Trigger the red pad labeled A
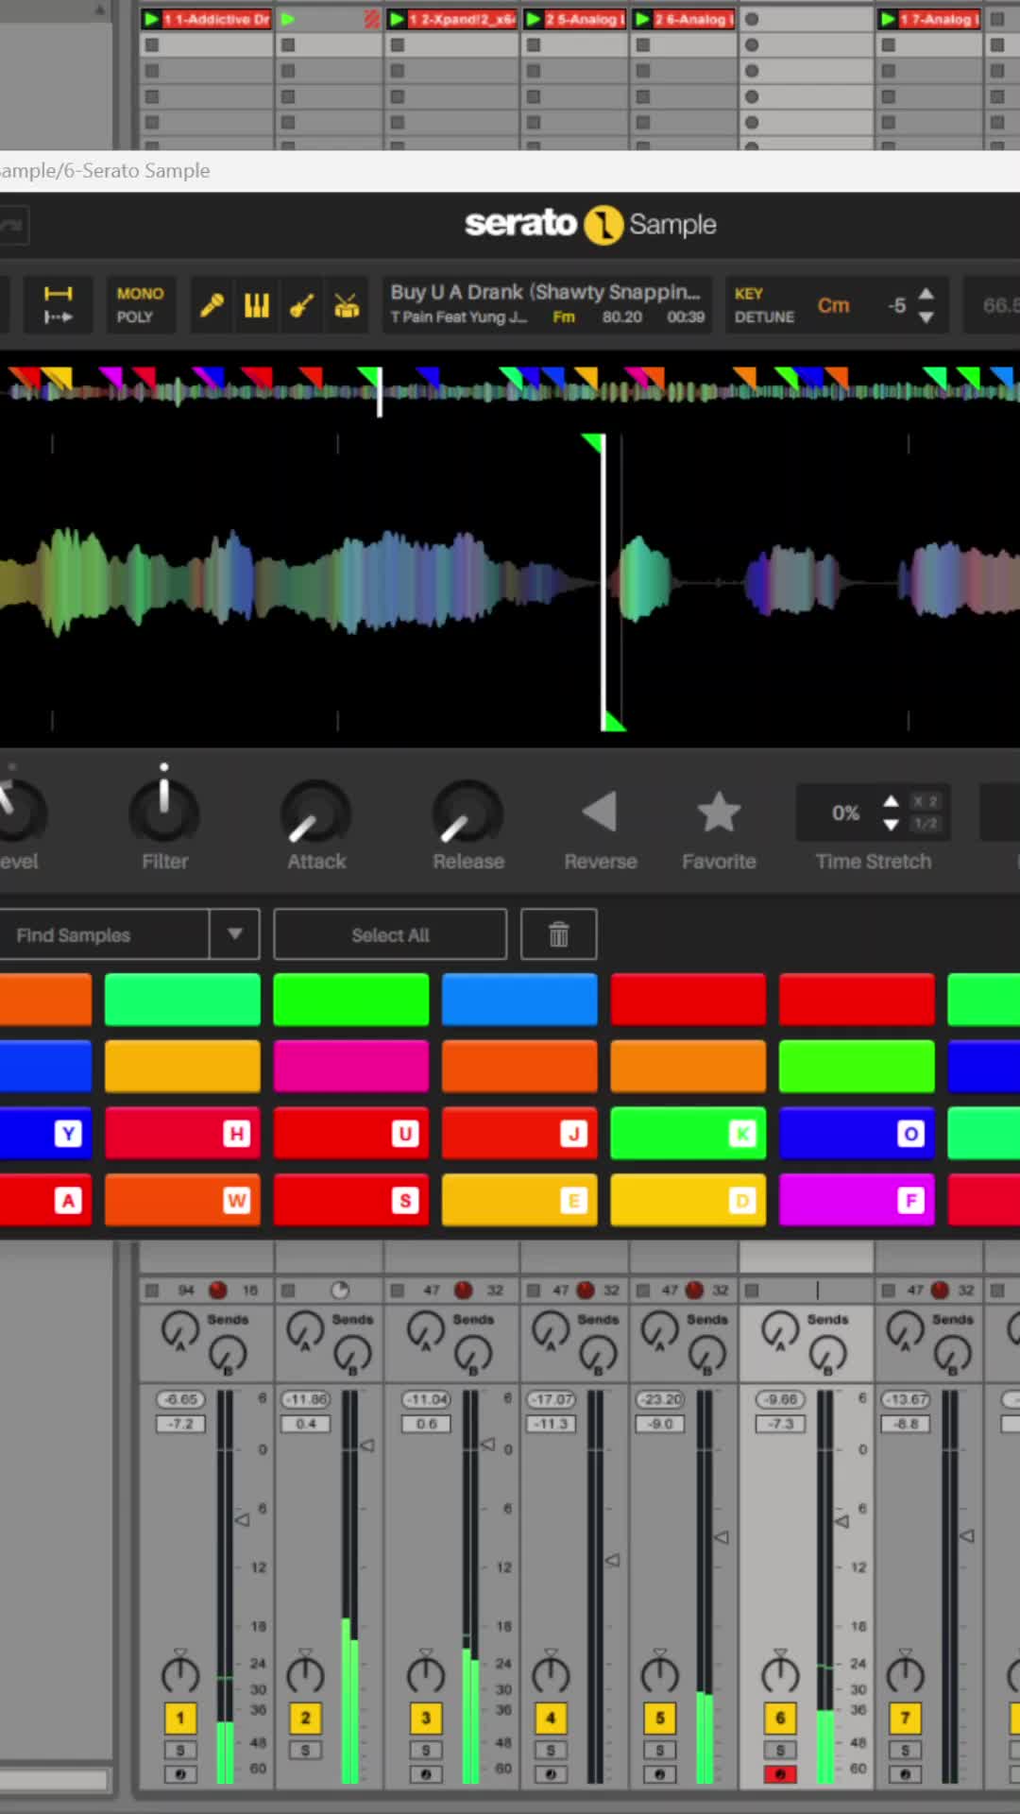 click(x=45, y=1200)
